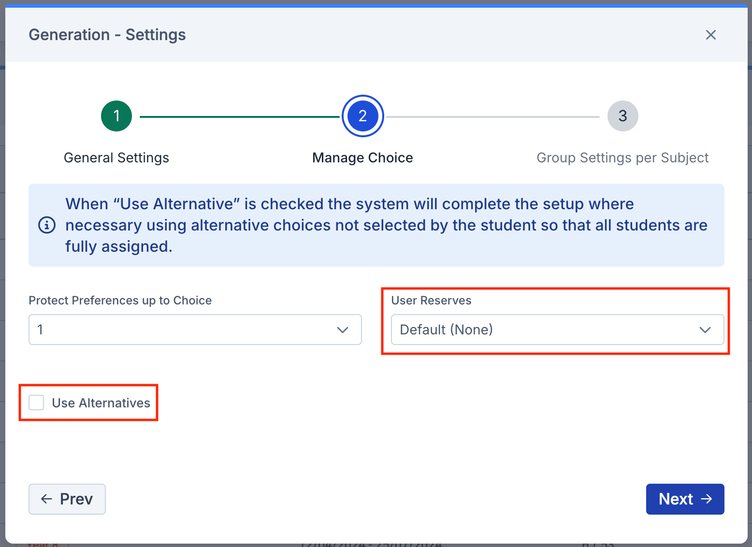This screenshot has width=752, height=547.
Task: Select Manage Choice step label
Action: 362,158
